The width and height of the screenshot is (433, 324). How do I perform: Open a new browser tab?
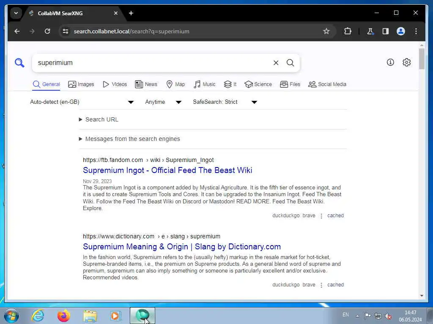pyautogui.click(x=131, y=13)
